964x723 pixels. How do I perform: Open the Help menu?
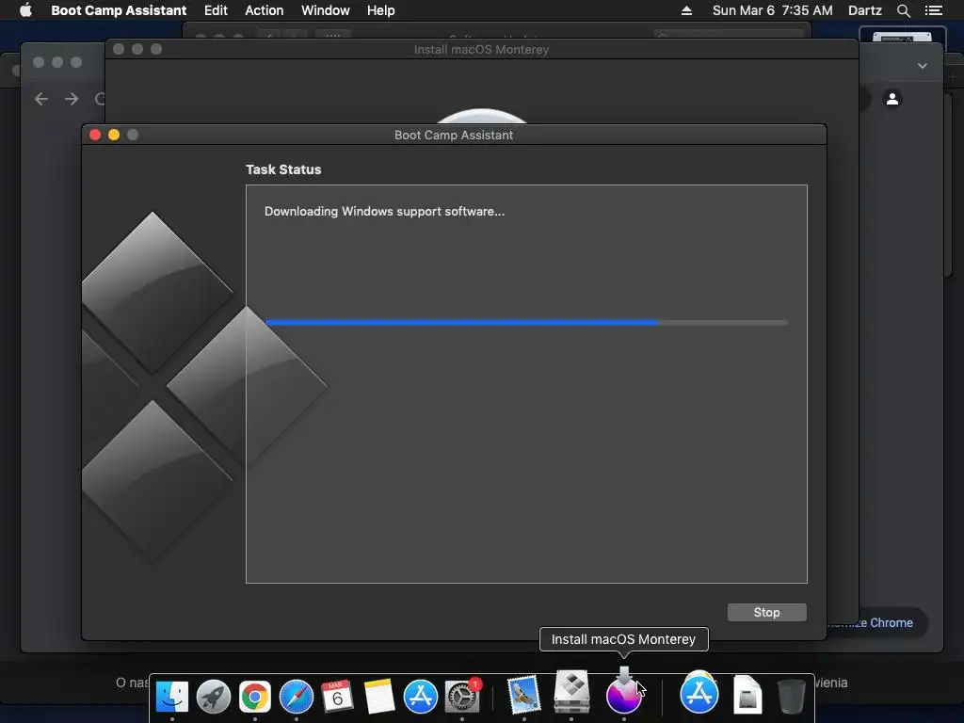380,10
